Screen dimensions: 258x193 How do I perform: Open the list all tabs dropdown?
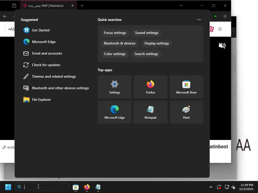click(x=181, y=6)
